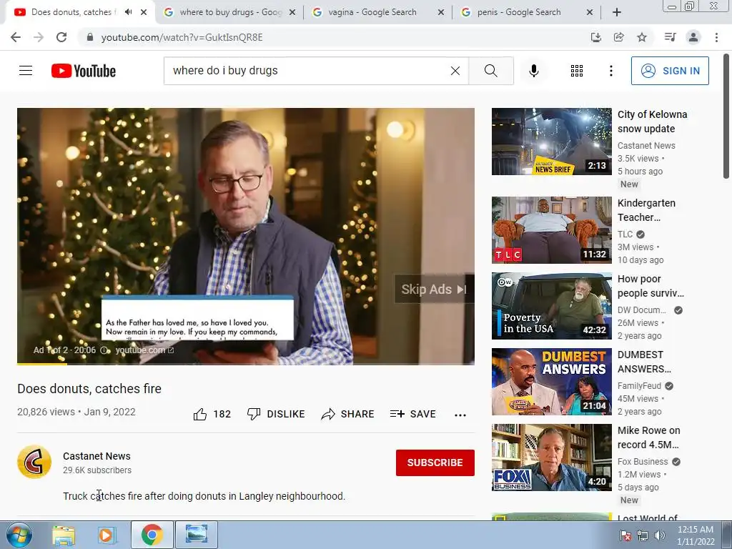Open system volume tray icon
732x549 pixels.
(x=660, y=535)
